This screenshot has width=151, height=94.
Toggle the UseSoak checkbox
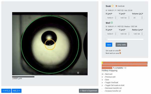(116, 6)
